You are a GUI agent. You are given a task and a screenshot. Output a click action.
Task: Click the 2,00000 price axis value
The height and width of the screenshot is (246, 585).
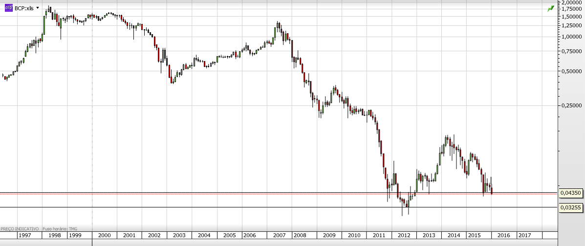click(571, 3)
